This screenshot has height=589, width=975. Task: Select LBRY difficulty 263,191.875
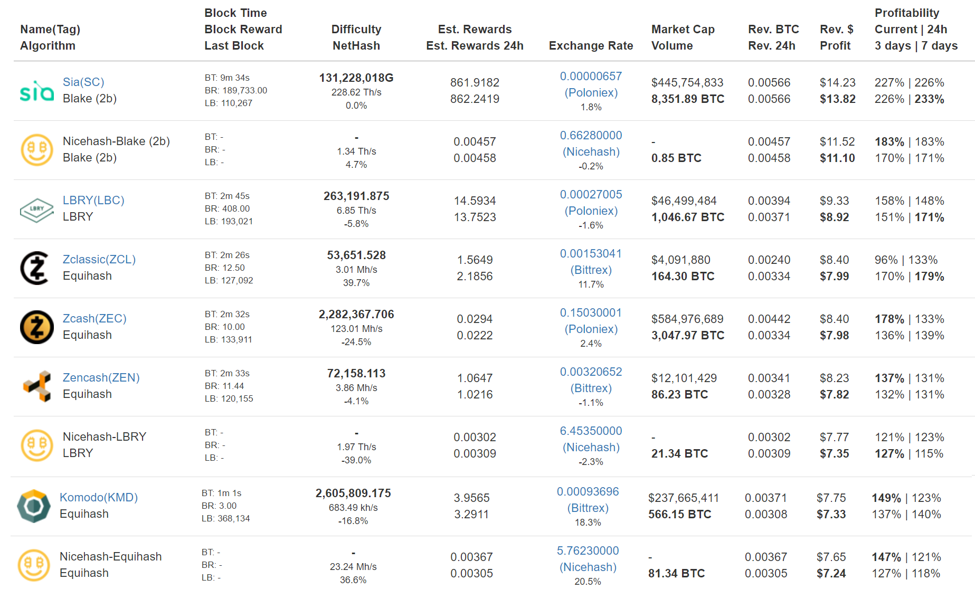click(356, 196)
